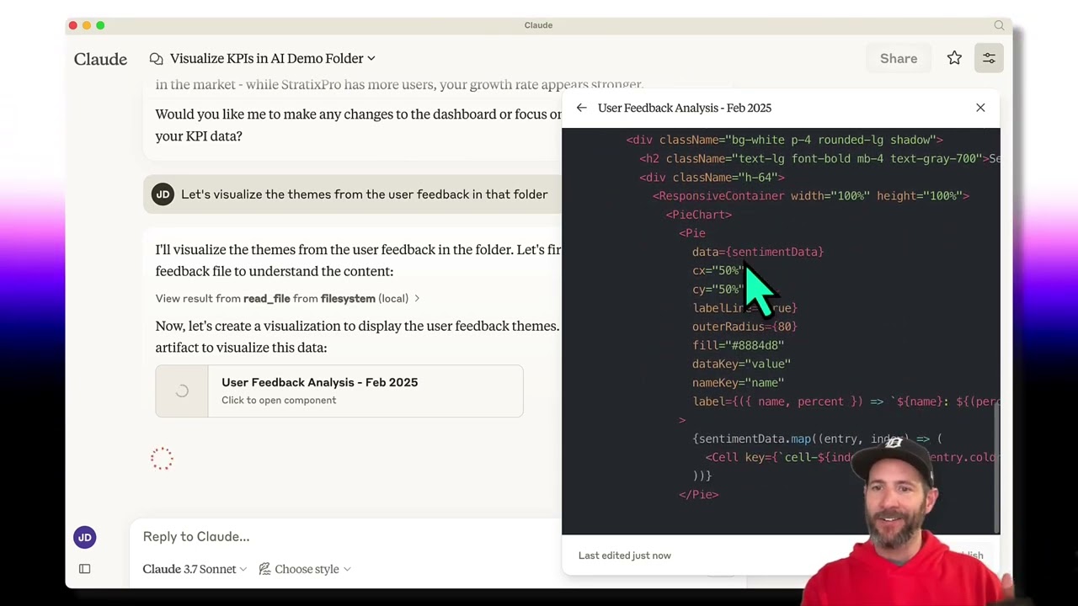Click the macOS window title 'Claude'
This screenshot has width=1078, height=606.
pos(538,25)
